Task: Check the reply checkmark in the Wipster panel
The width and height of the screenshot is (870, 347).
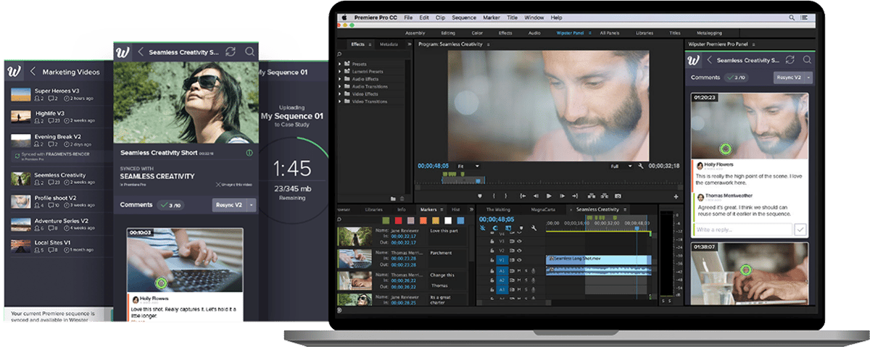Action: 800,229
